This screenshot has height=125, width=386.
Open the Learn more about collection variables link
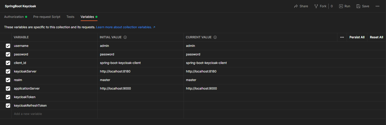pyautogui.click(x=126, y=27)
